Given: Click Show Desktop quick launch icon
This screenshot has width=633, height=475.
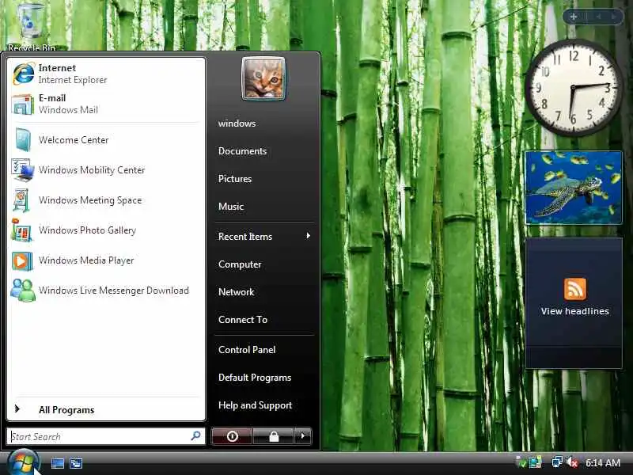Looking at the screenshot, I should [x=57, y=463].
